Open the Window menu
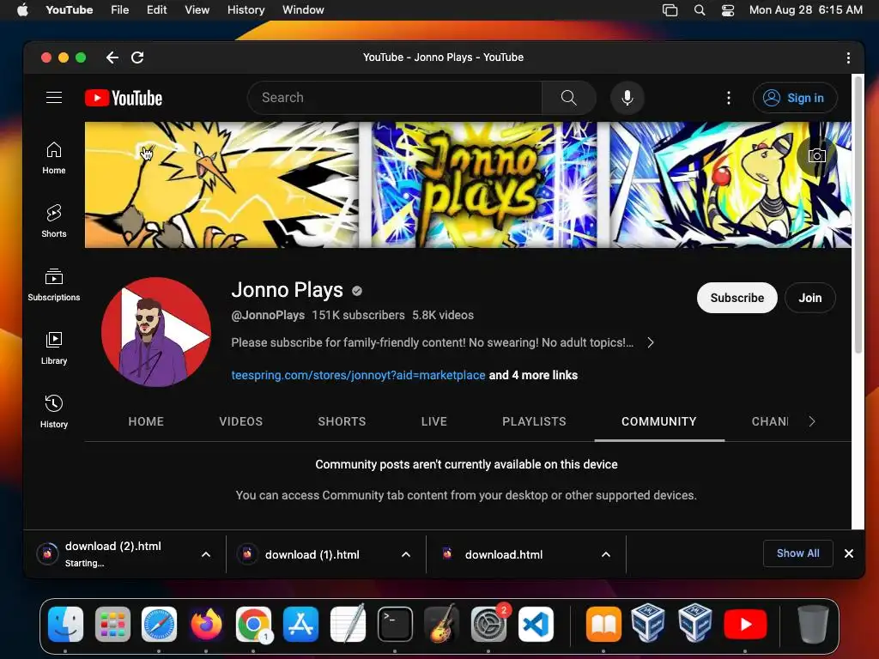 303,10
